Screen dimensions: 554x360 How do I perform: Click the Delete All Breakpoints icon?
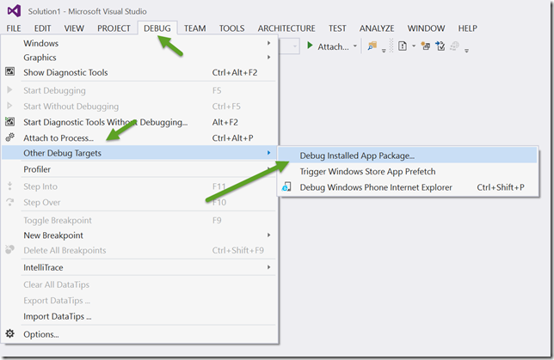(10, 249)
